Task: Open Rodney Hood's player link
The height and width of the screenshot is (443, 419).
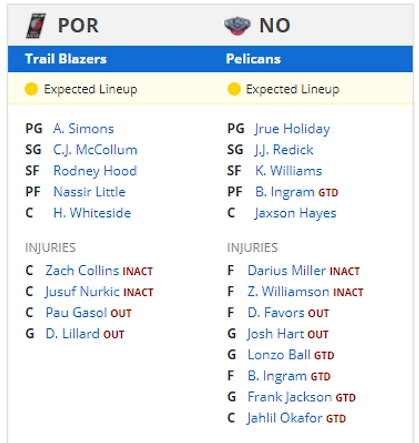Action: [x=95, y=171]
